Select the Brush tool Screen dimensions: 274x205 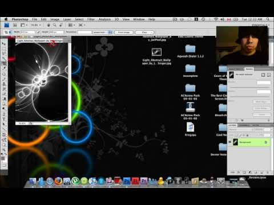coord(4,79)
